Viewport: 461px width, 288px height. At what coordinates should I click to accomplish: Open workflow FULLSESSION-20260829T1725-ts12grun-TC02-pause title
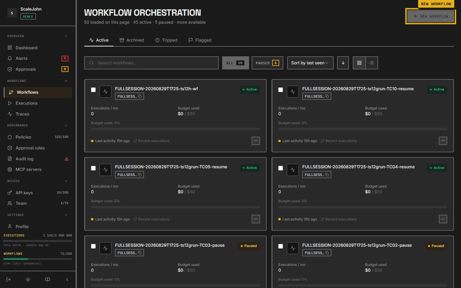357,245
